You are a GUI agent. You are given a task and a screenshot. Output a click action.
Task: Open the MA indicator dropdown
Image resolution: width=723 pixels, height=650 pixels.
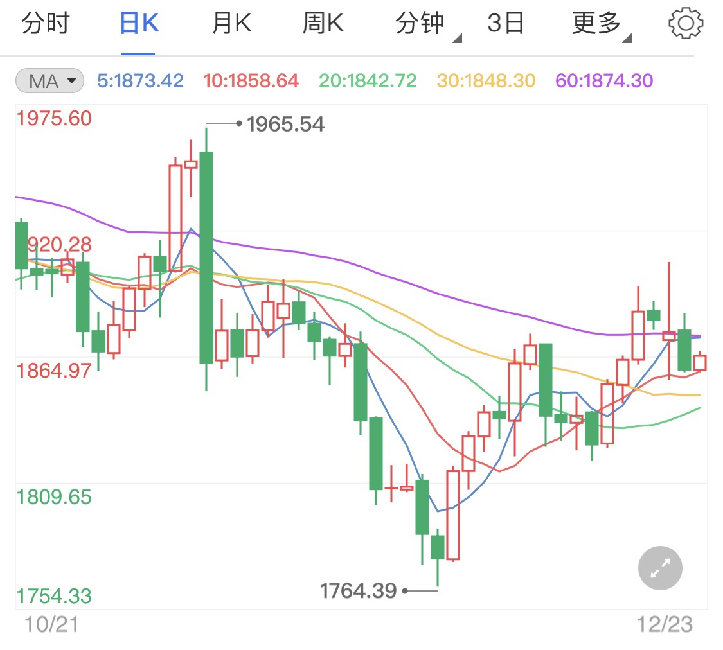tap(49, 81)
